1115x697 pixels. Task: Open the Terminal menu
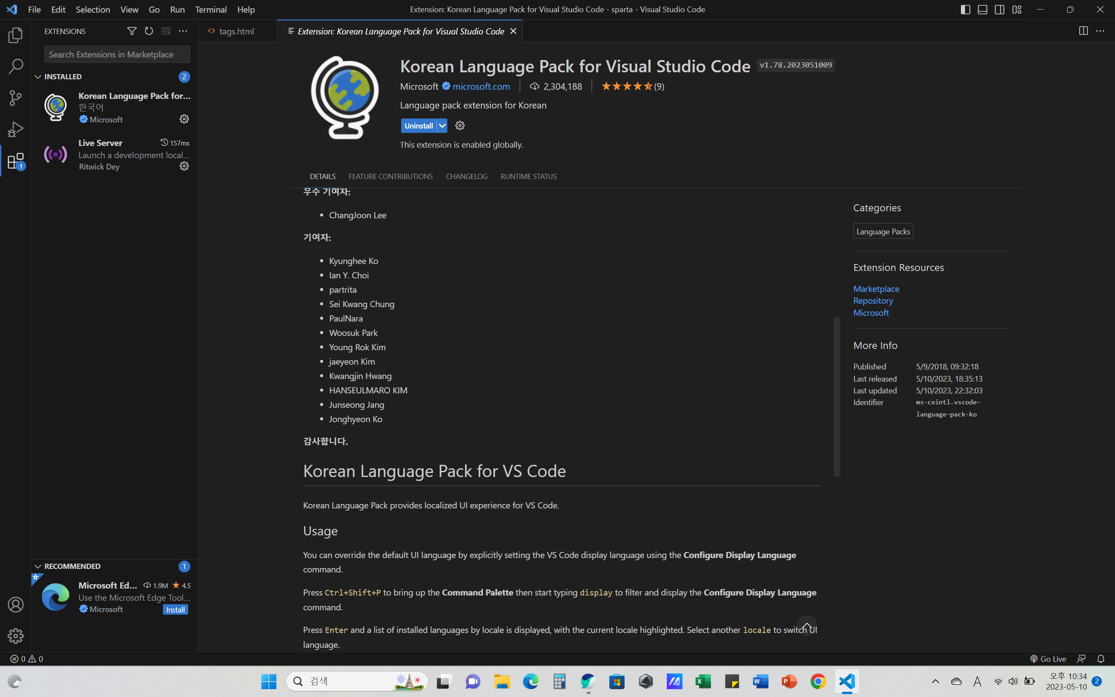tap(210, 9)
